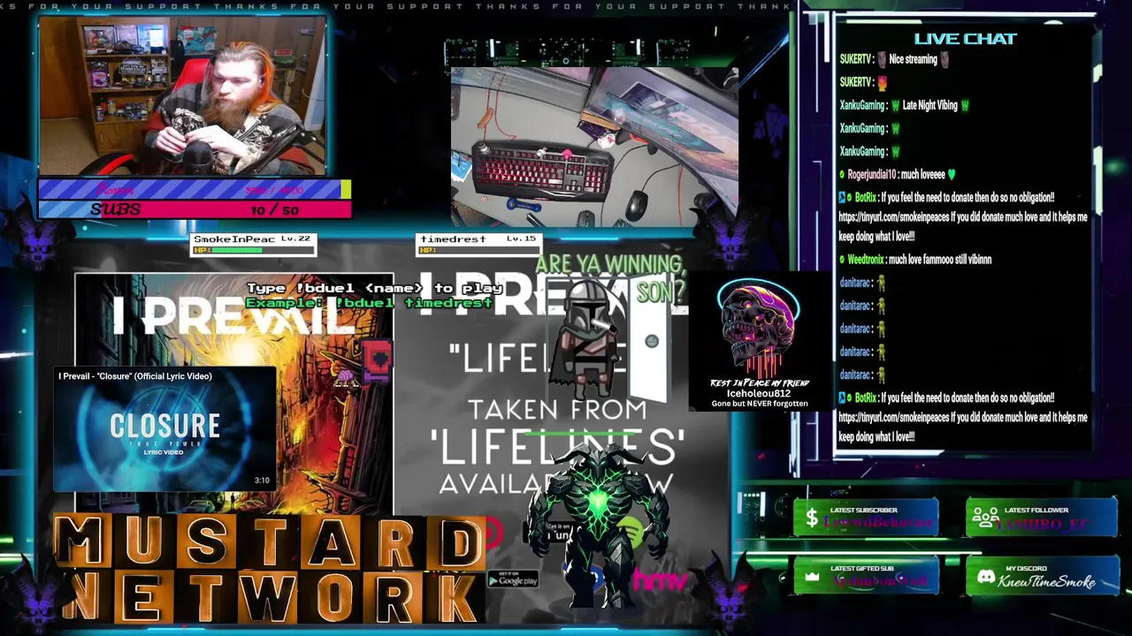Screen dimensions: 1132x636
Task: Click the overhead keyboard camera feed
Action: point(594,147)
